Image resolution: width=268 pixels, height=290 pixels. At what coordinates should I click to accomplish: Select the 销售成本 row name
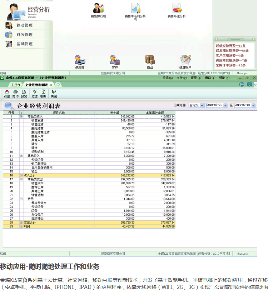[x=38, y=183]
